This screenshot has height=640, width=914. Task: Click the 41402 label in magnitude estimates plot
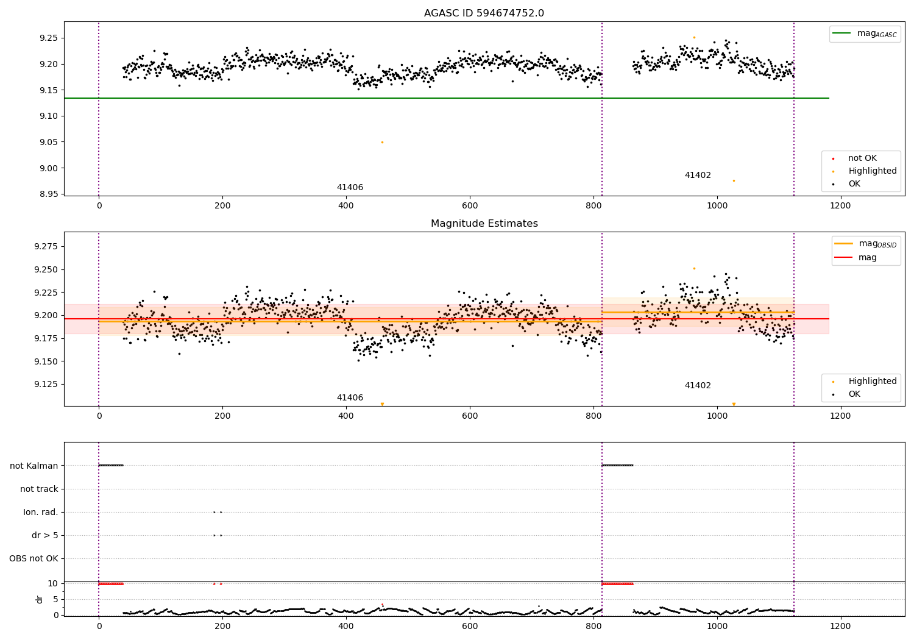click(x=698, y=386)
